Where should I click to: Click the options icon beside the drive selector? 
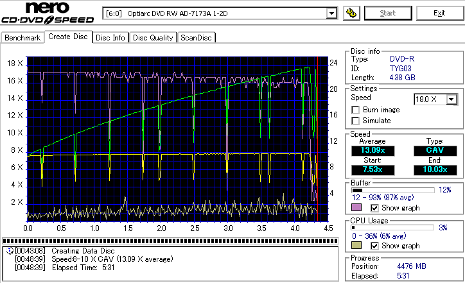[351, 13]
